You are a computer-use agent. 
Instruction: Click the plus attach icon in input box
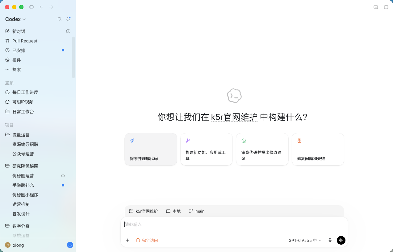coord(128,240)
